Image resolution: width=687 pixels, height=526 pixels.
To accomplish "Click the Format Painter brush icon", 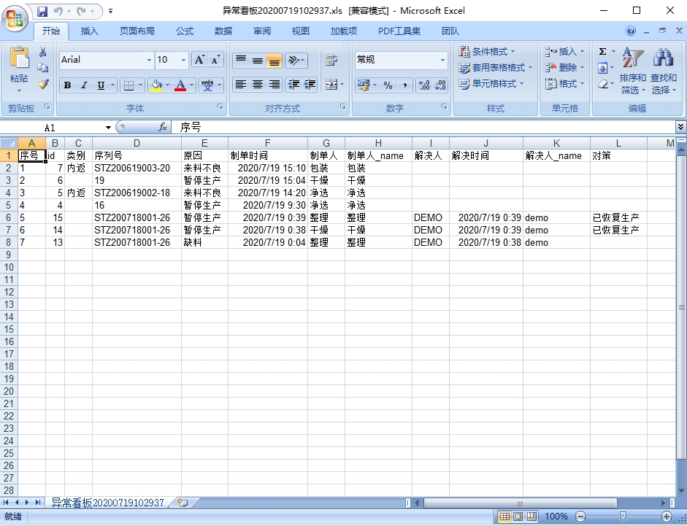I will click(43, 84).
